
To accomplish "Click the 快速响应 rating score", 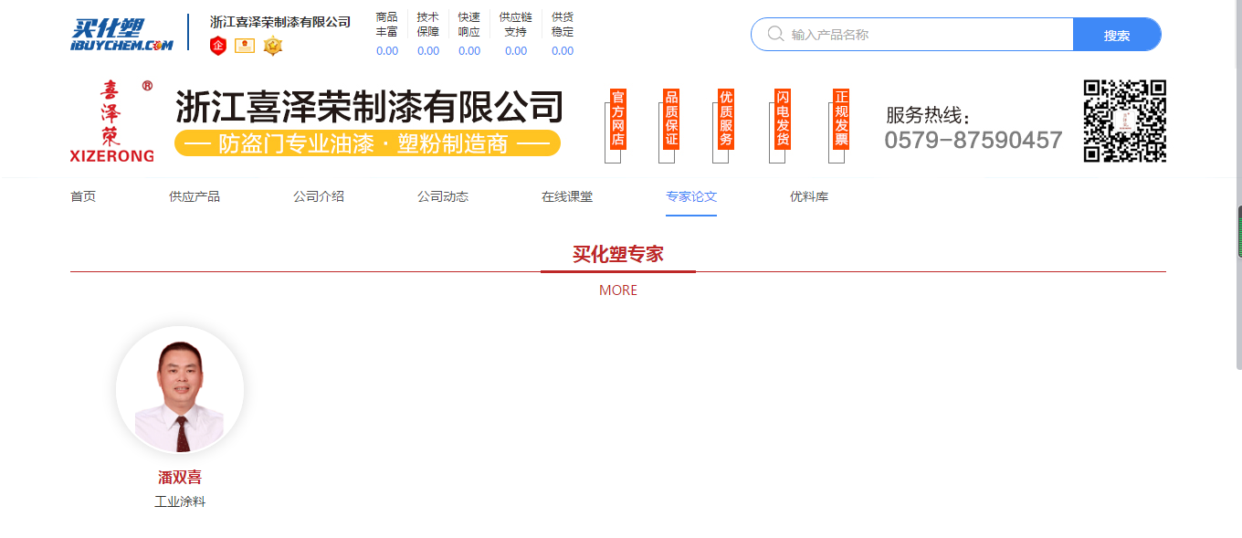I will (469, 51).
